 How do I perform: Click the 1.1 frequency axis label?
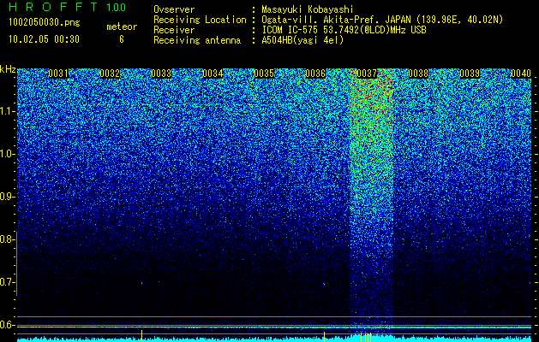click(5, 111)
